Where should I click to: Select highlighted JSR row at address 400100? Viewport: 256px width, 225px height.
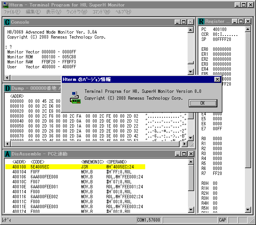pos(75,167)
